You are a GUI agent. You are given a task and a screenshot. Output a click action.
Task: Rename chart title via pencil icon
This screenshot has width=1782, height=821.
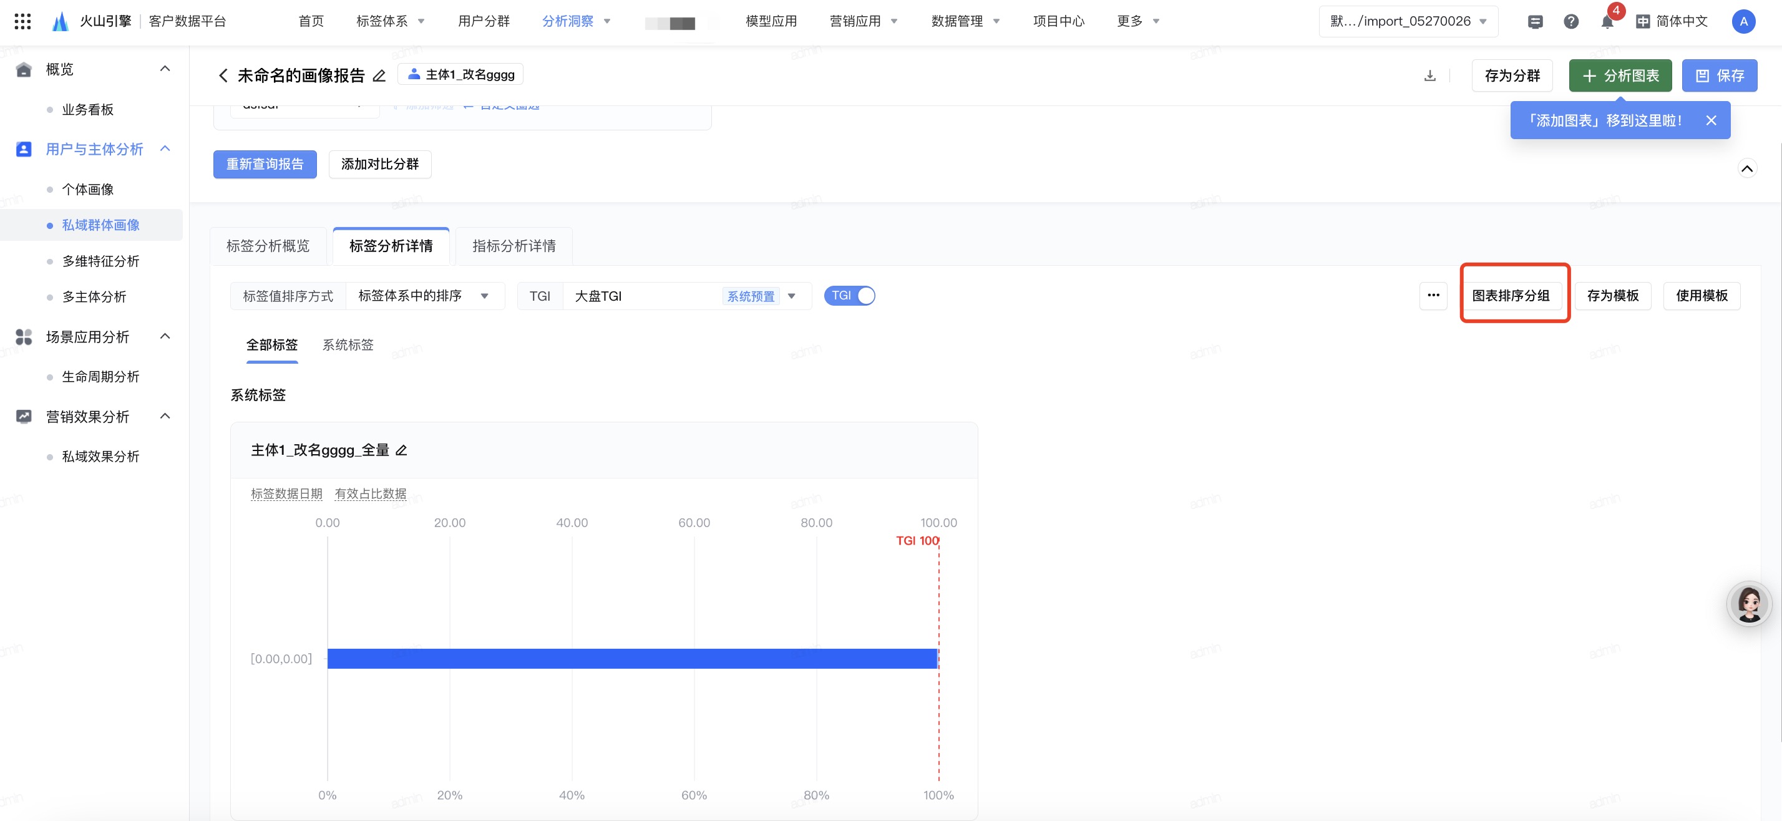pos(401,450)
